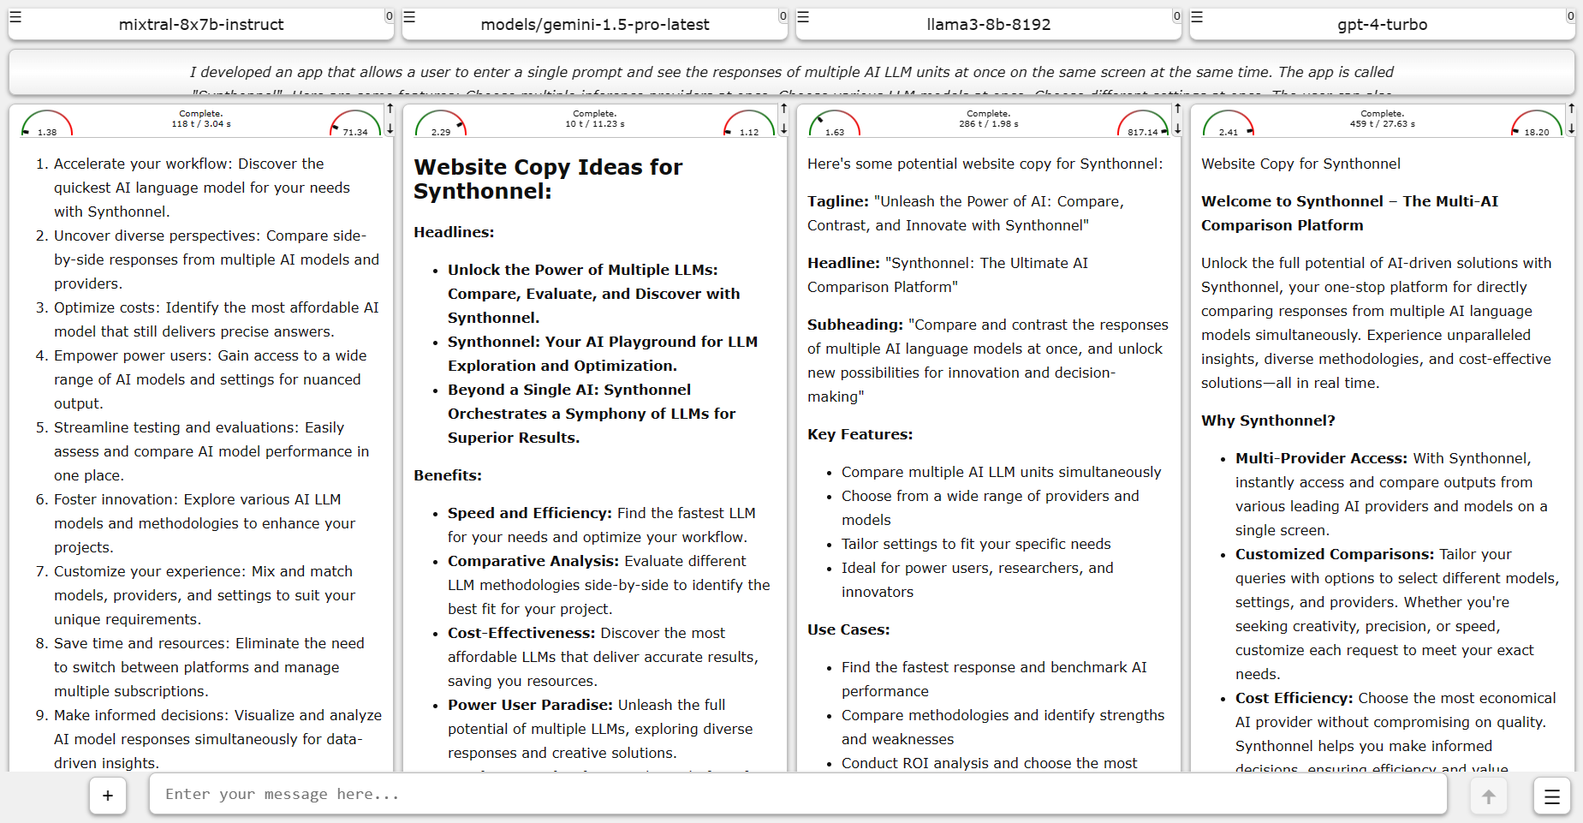
Task: Select the mixtral-8x7b-instruct model selector
Action: pyautogui.click(x=201, y=24)
